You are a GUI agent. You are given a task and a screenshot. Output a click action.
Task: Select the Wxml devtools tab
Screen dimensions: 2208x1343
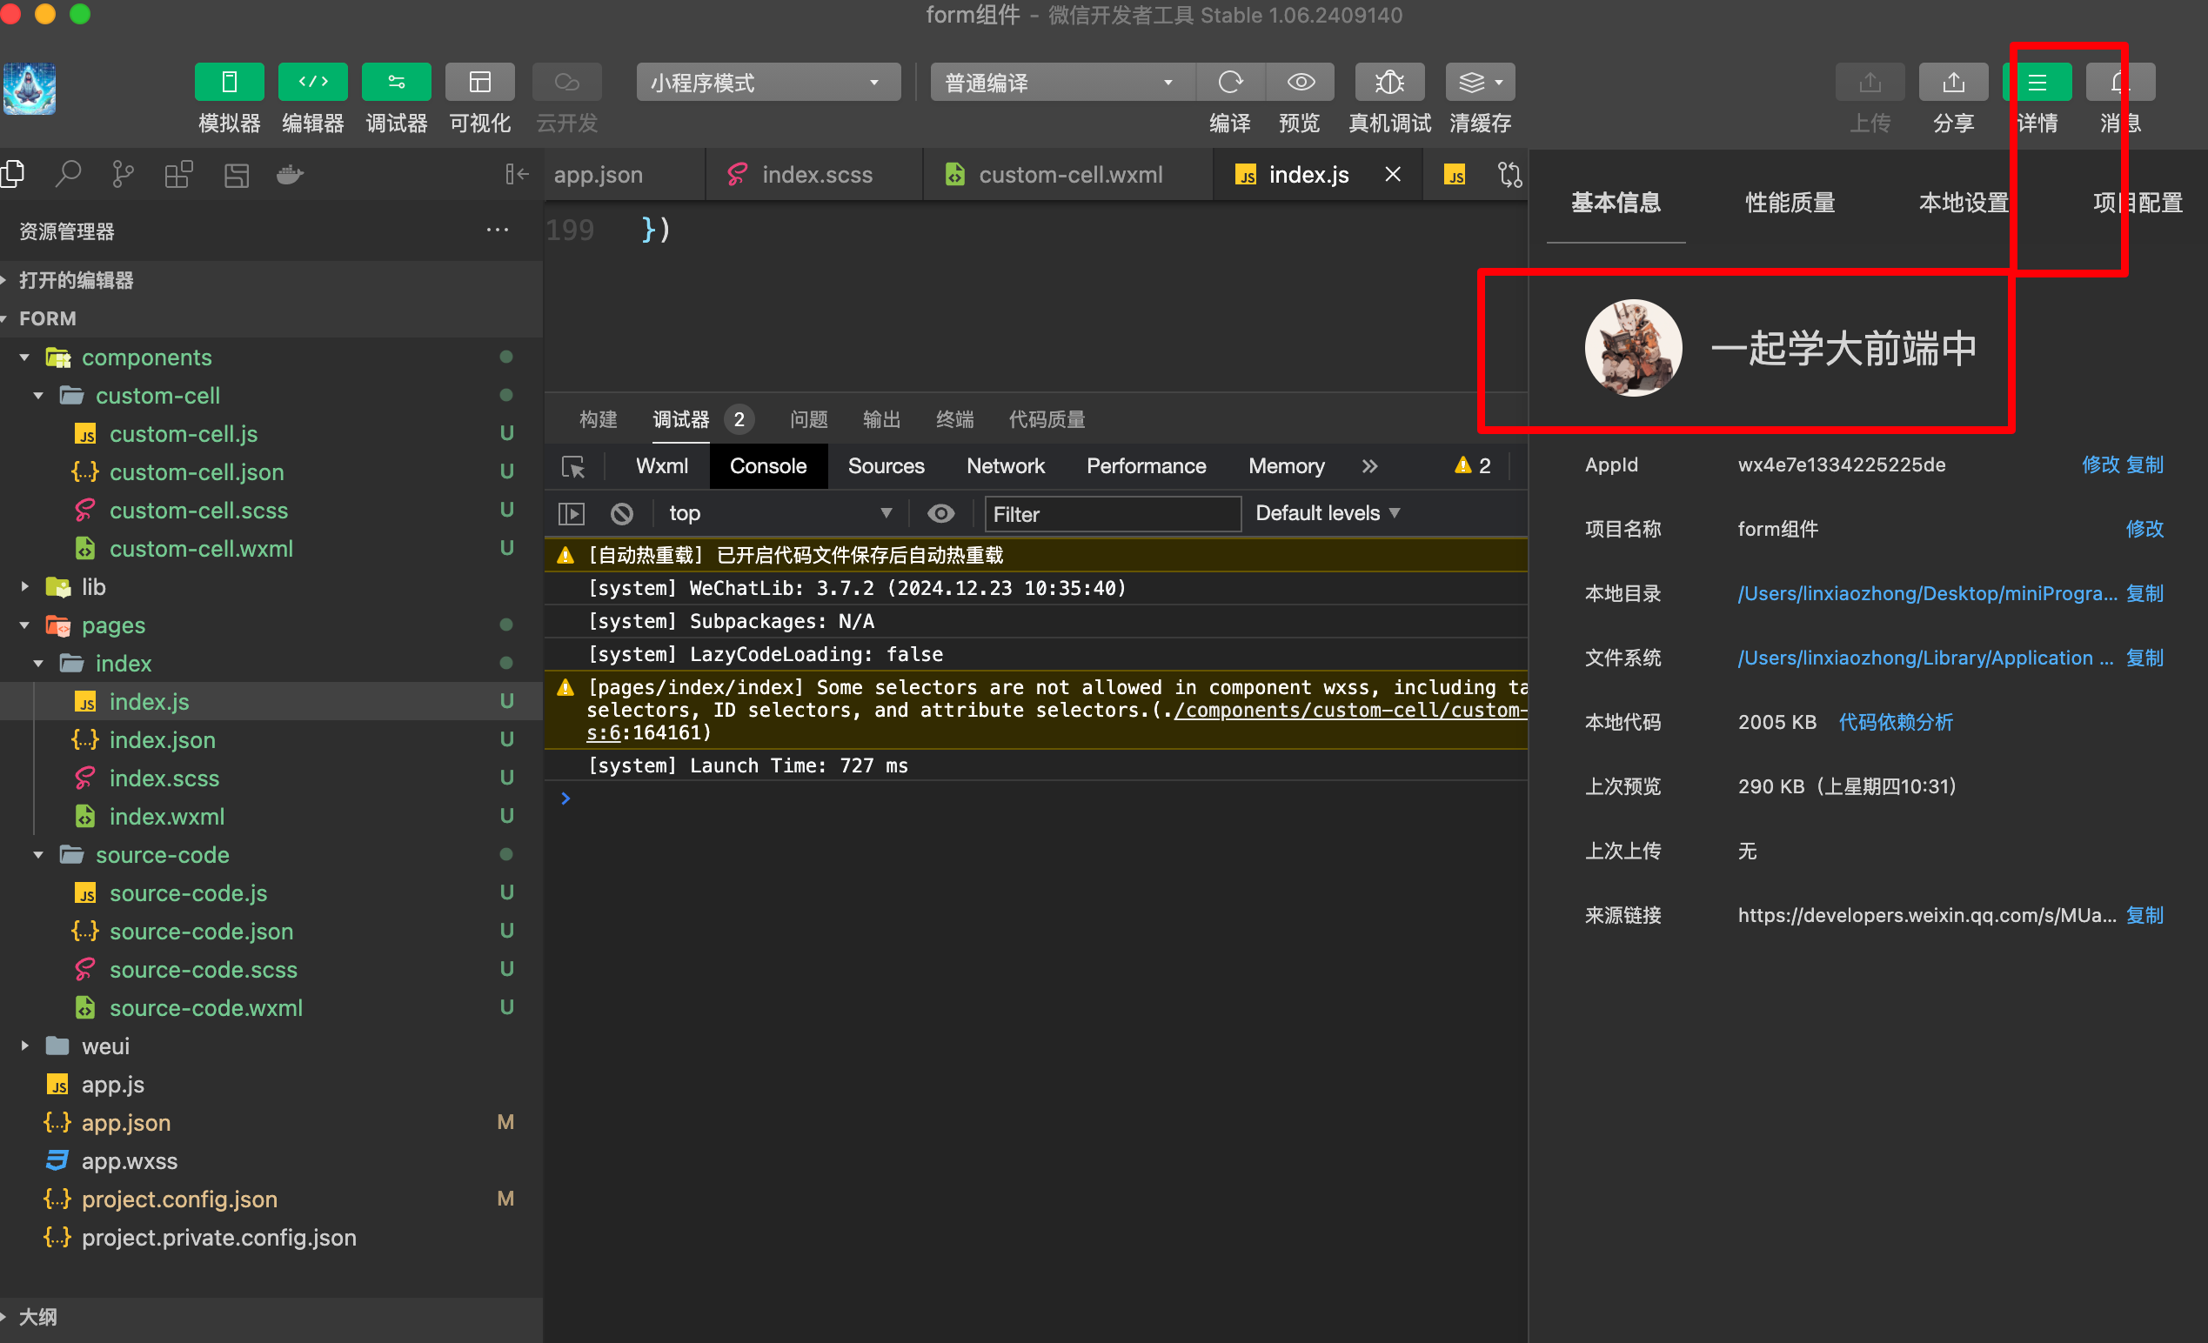point(662,466)
